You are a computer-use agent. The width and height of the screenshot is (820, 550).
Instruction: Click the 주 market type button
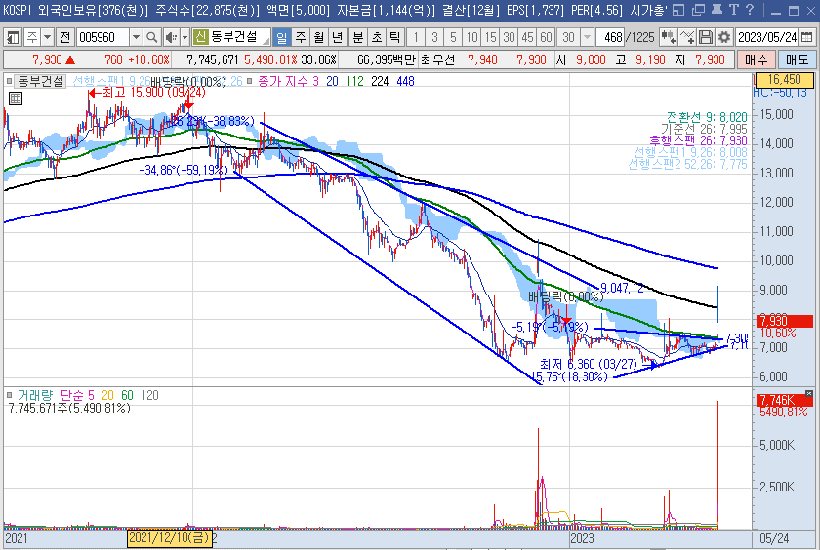point(32,37)
